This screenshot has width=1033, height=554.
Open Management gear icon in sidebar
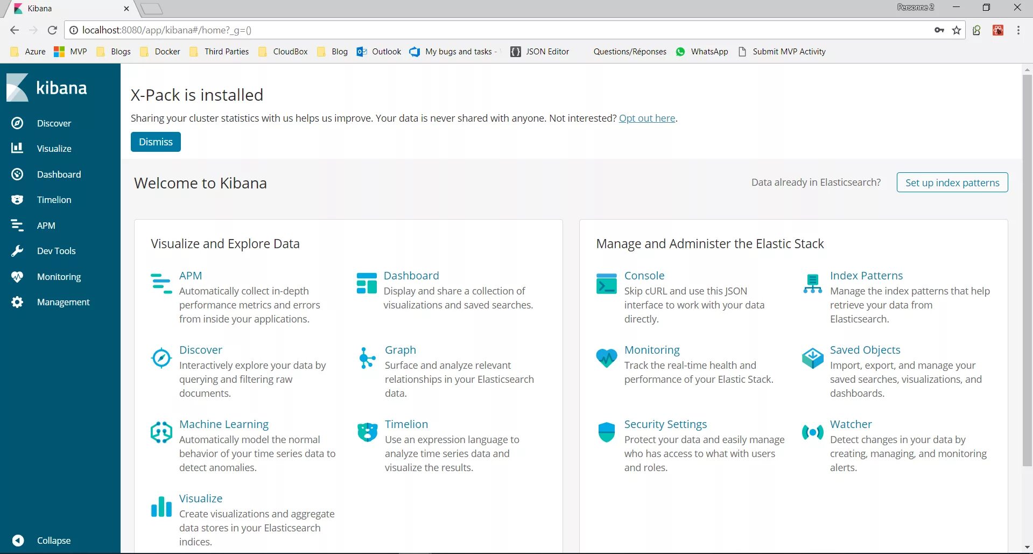(x=17, y=302)
